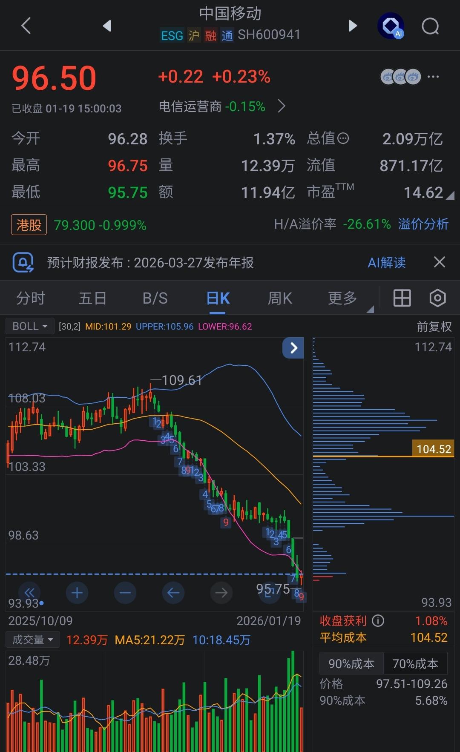This screenshot has height=752, width=460.
Task: Change 前复权 adjustment mode
Action: pyautogui.click(x=434, y=327)
